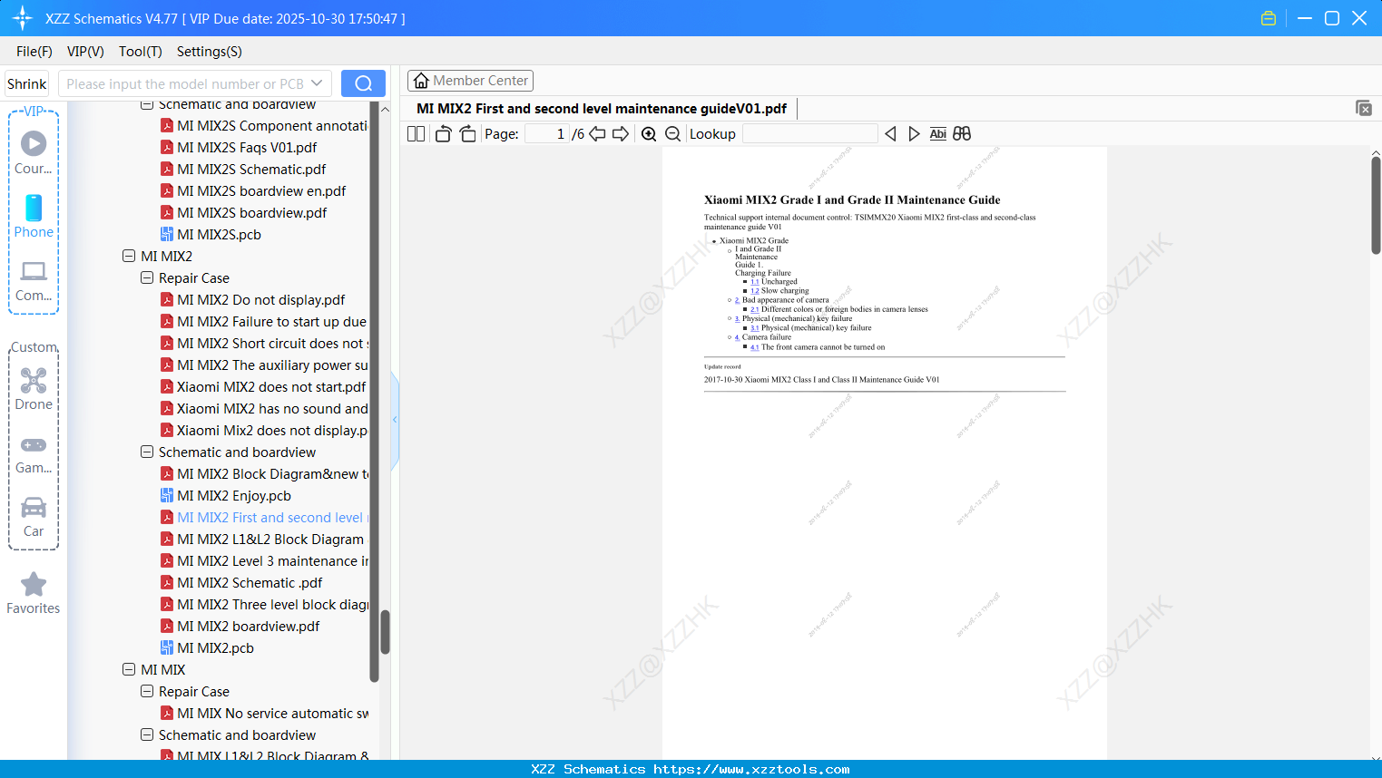Viewport: 1382px width, 778px height.
Task: Zoom out of the PDF
Action: click(673, 134)
